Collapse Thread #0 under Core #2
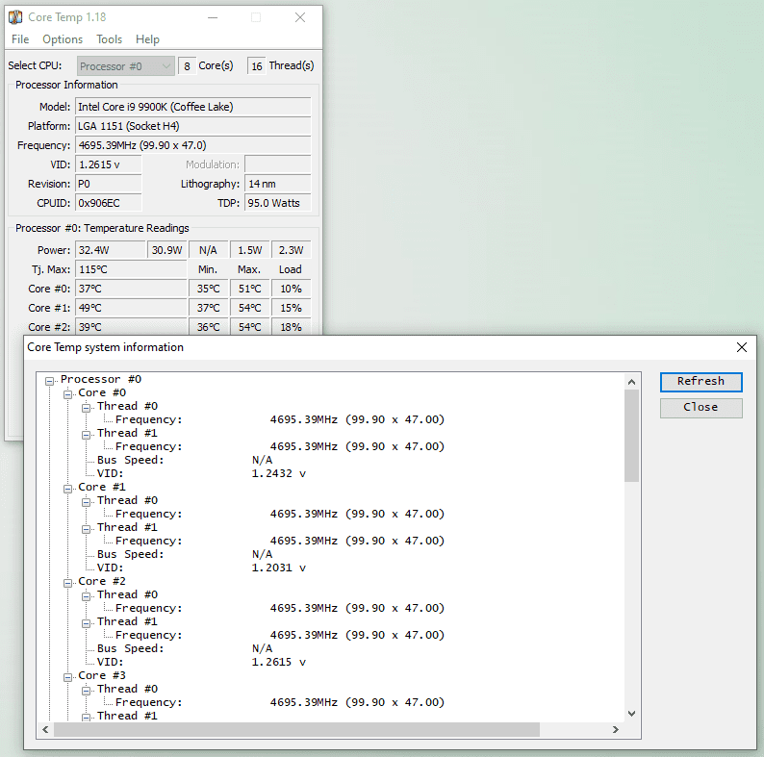 point(87,596)
